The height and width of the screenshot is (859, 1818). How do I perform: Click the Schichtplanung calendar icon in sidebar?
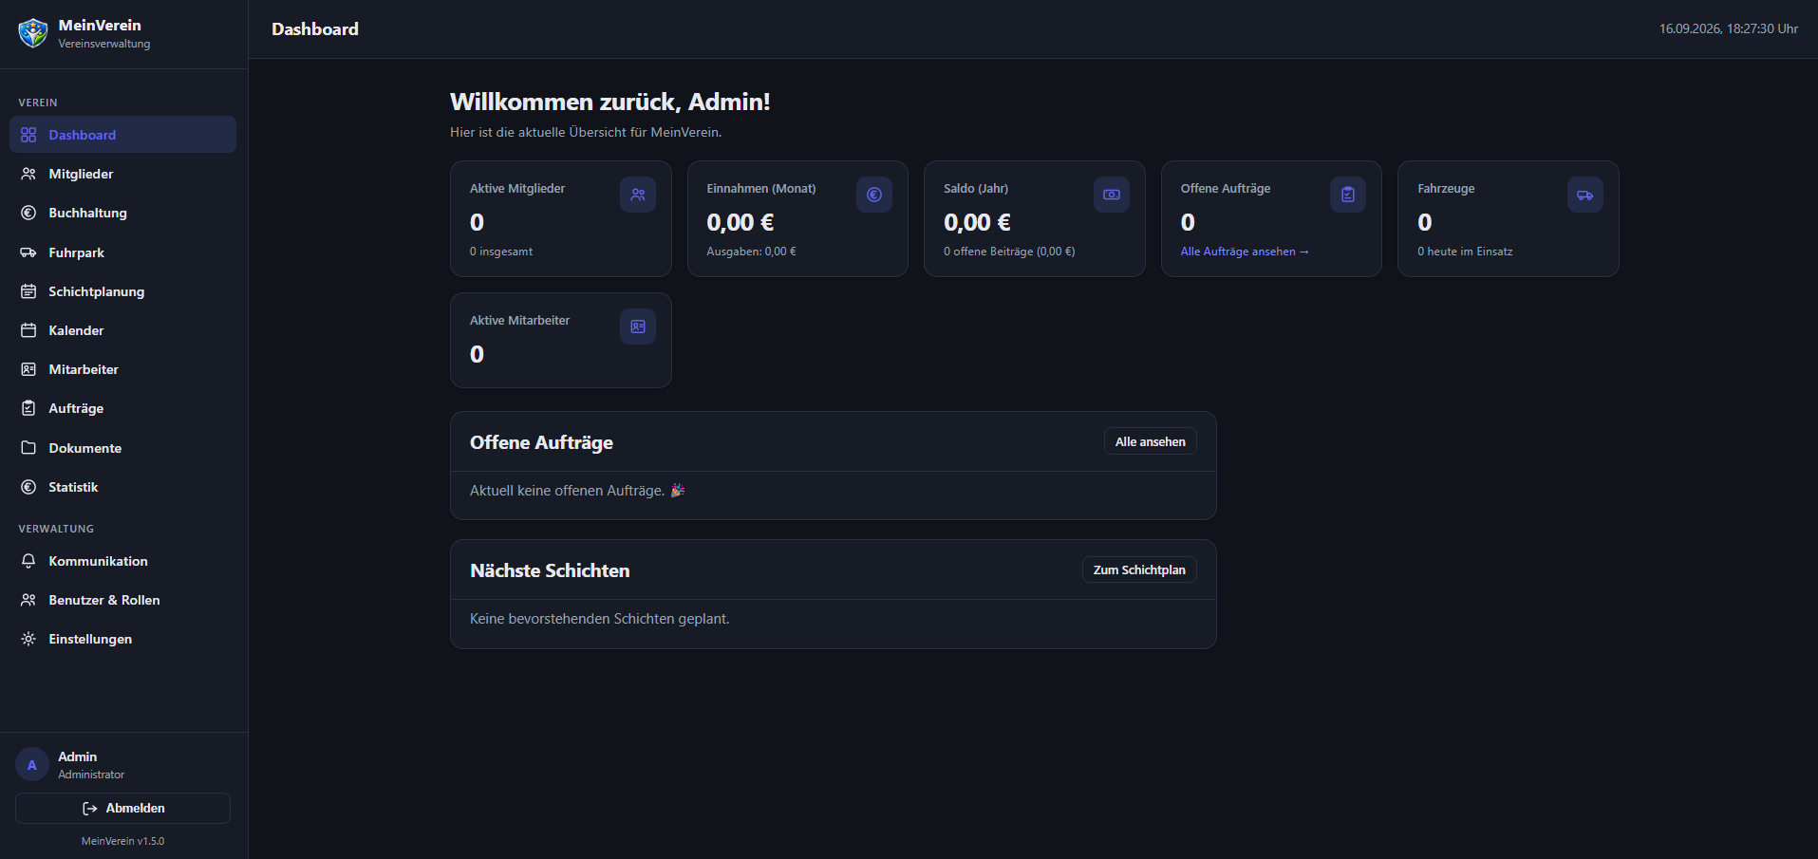click(x=28, y=291)
